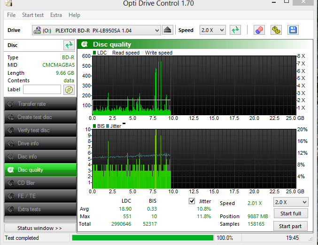This screenshot has height=245, width=318.
Task: Open the Extra tests panel
Action: coord(40,209)
